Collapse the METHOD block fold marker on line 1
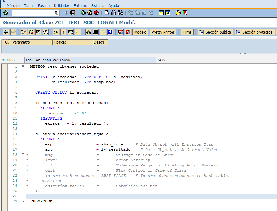 [23, 66]
